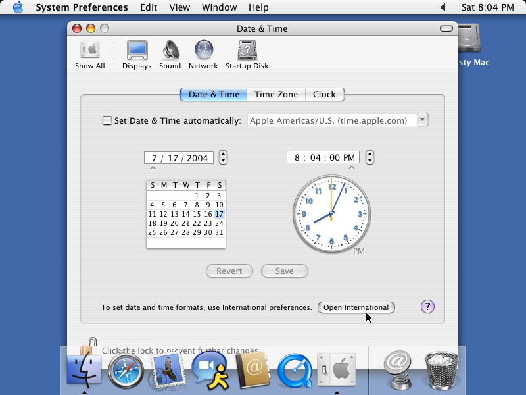Viewport: 526px width, 395px height.
Task: Open the Window menu
Action: coord(219,7)
